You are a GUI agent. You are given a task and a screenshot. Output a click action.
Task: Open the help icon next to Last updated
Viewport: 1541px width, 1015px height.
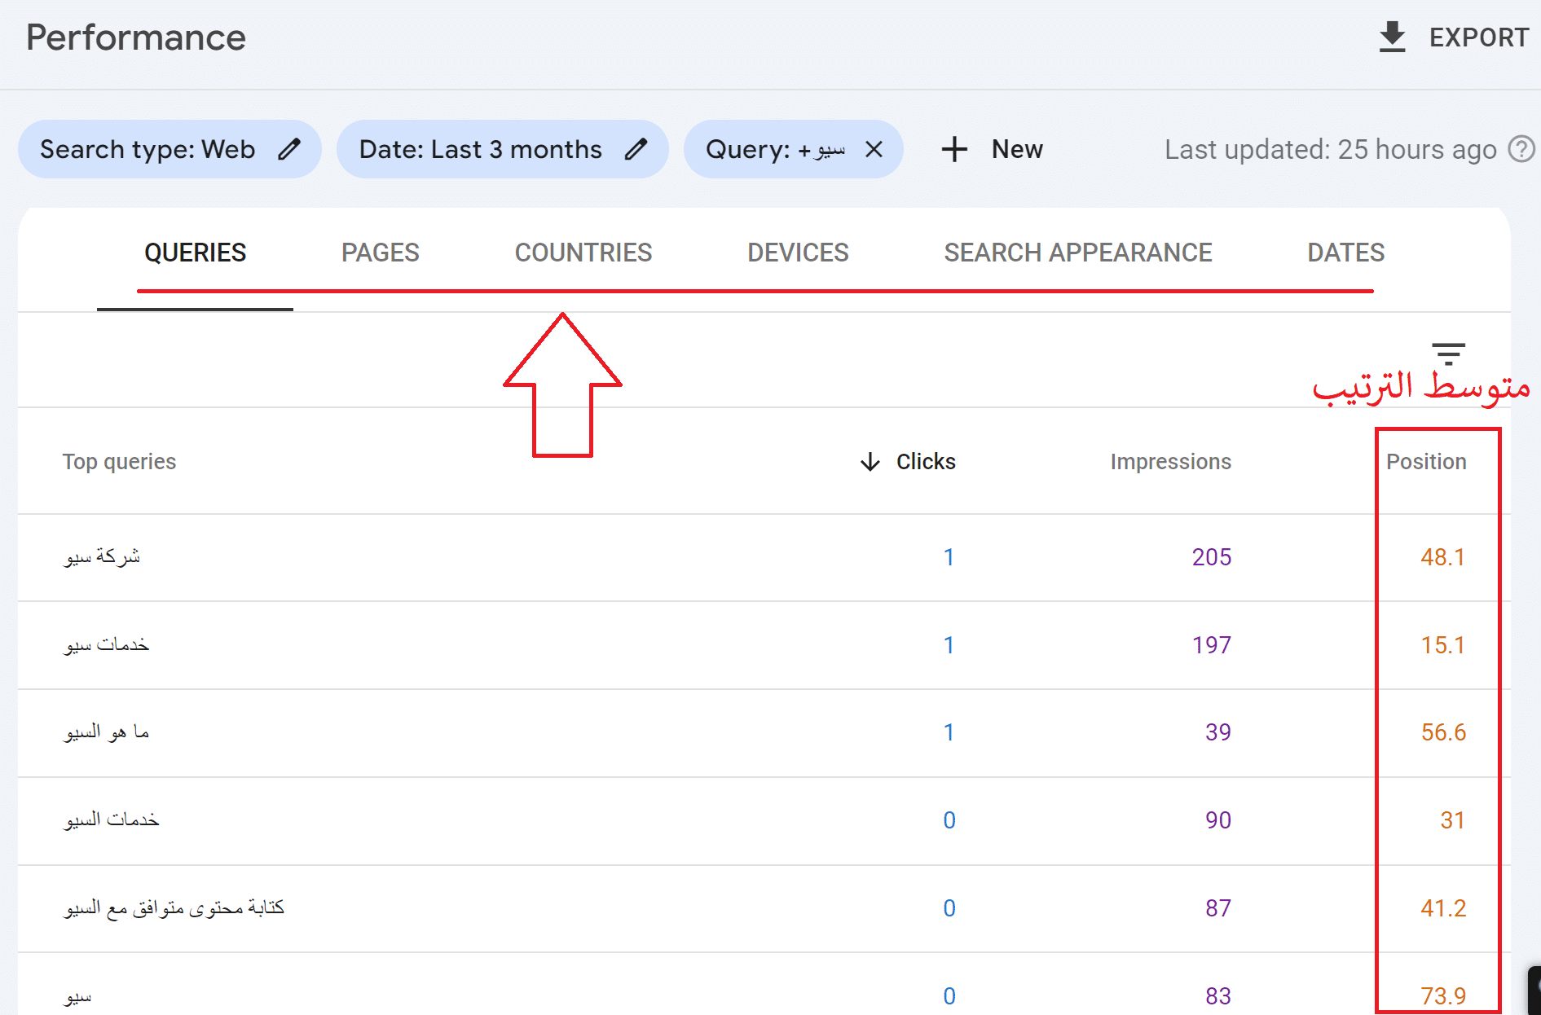tap(1521, 149)
